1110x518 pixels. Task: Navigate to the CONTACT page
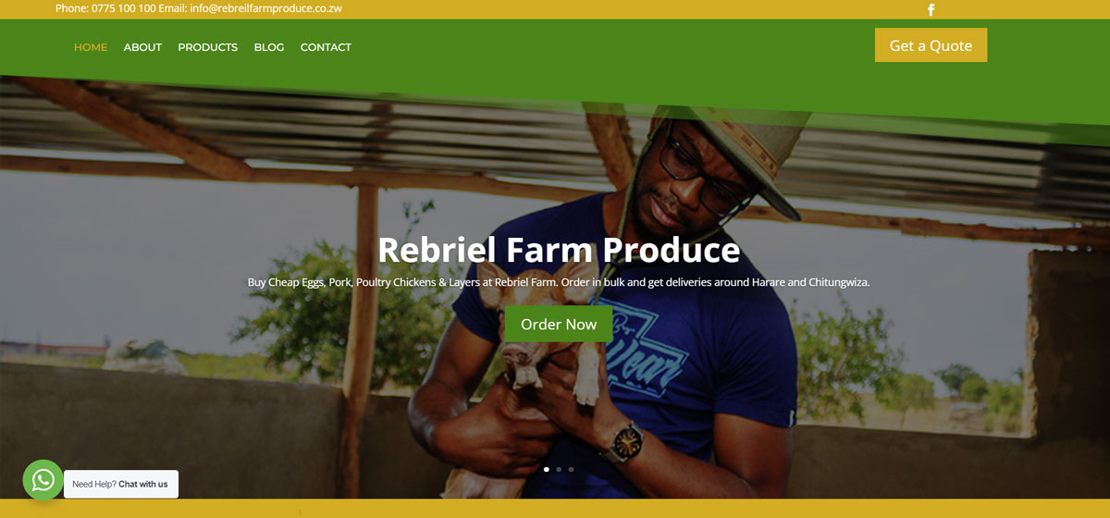tap(326, 47)
